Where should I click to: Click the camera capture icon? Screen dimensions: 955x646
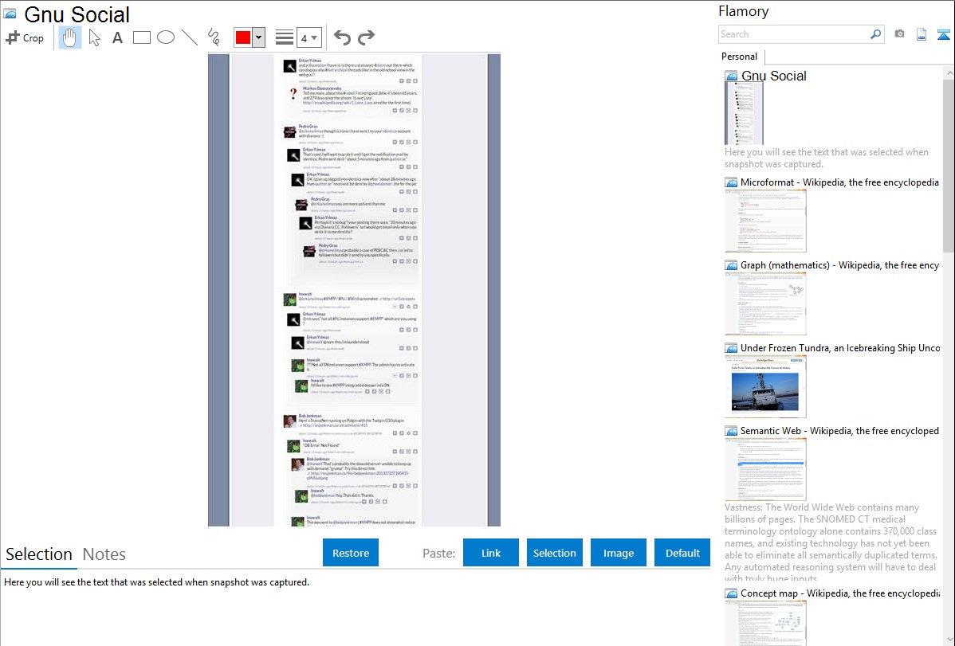pyautogui.click(x=899, y=34)
